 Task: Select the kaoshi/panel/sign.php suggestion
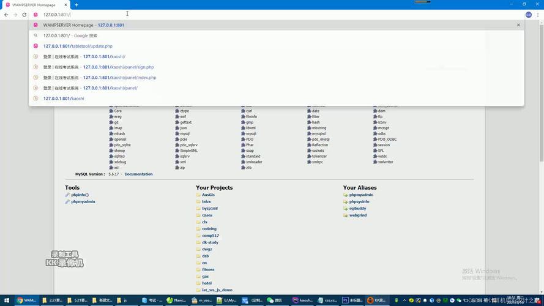(x=276, y=67)
